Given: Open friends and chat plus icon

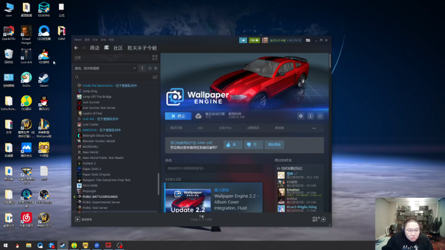Looking at the screenshot, I should (323, 219).
